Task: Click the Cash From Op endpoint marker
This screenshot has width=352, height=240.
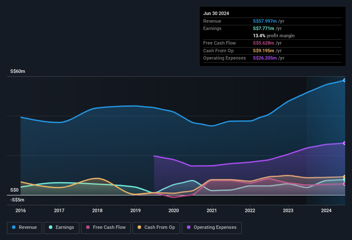Action: pyautogui.click(x=345, y=177)
